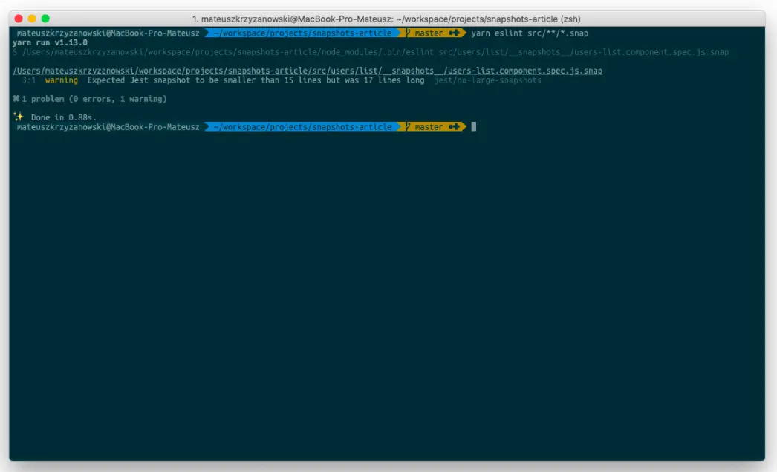
Task: Click the git branch icon before master
Action: pyautogui.click(x=409, y=33)
